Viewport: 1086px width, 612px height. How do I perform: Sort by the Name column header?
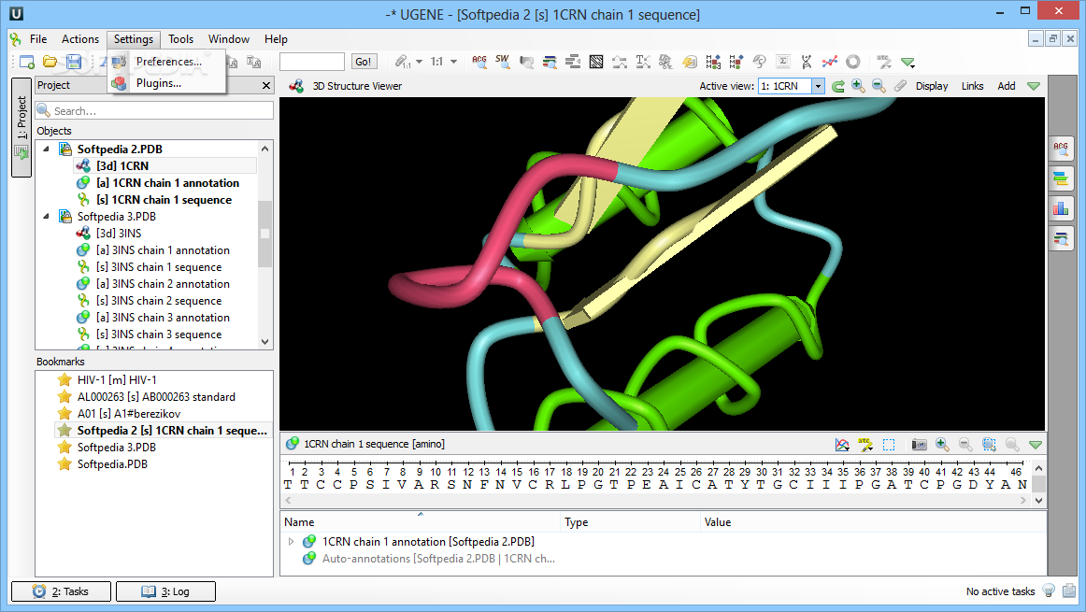tap(421, 522)
